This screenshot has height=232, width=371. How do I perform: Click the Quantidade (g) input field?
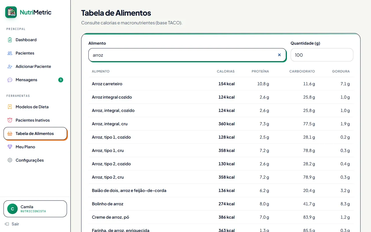tap(322, 55)
